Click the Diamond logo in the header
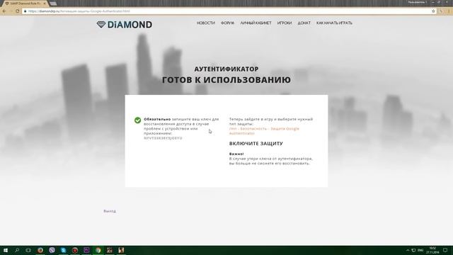 [x=125, y=25]
